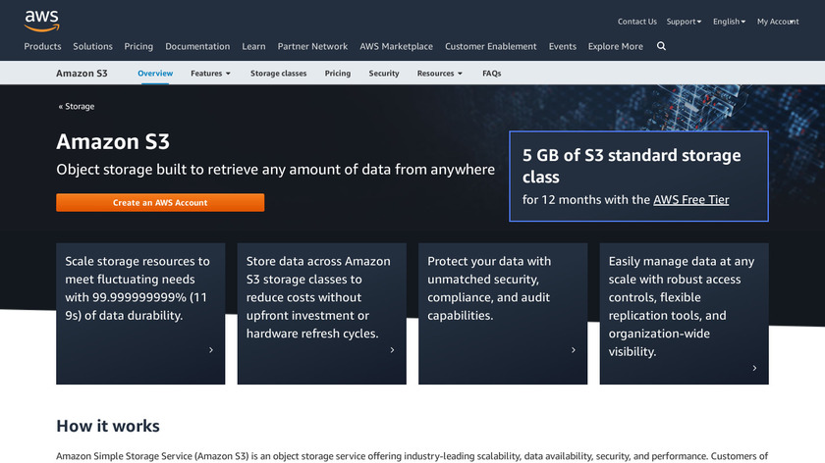Open Partner Network menu
This screenshot has height=463, width=825.
pos(312,46)
